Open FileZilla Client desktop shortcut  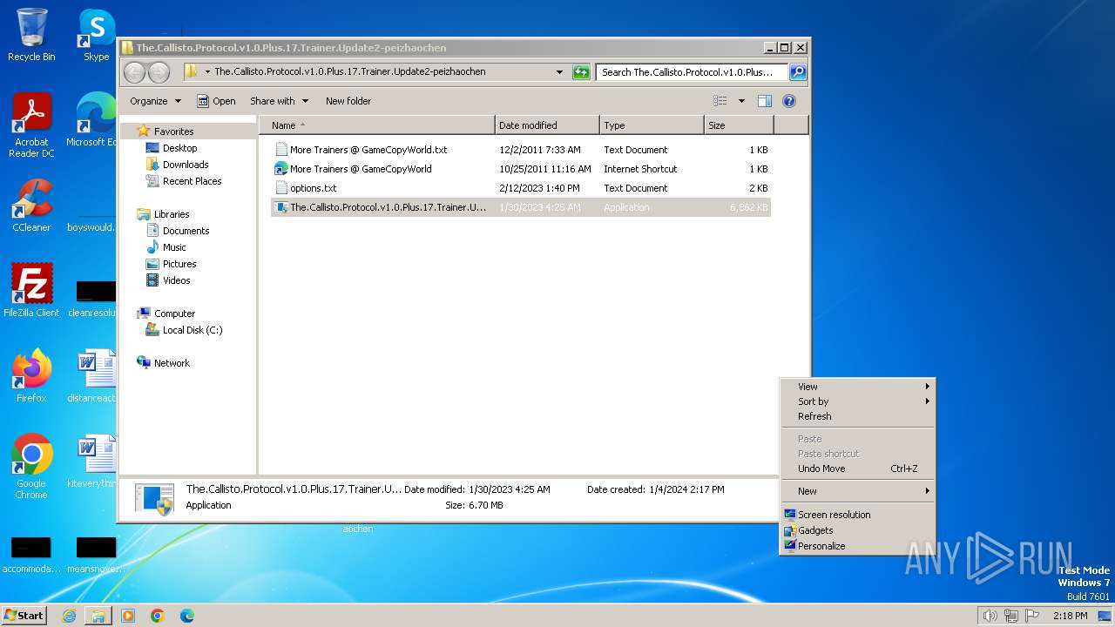click(31, 291)
